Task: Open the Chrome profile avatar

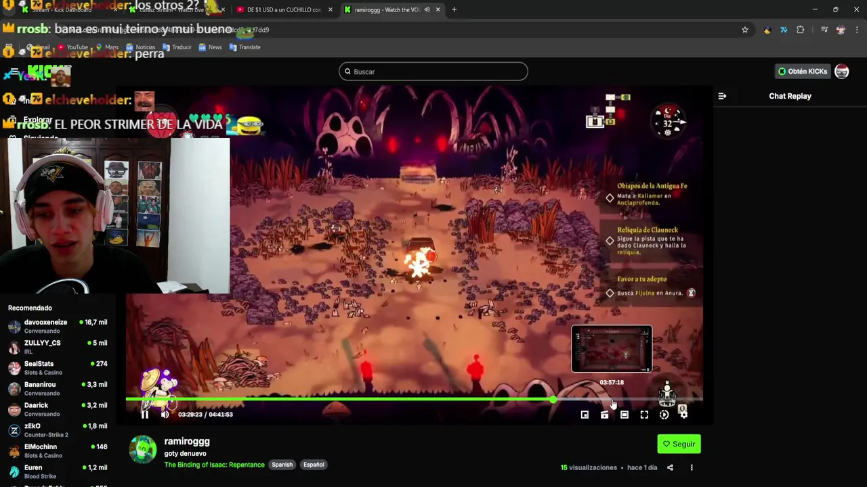Action: click(841, 30)
